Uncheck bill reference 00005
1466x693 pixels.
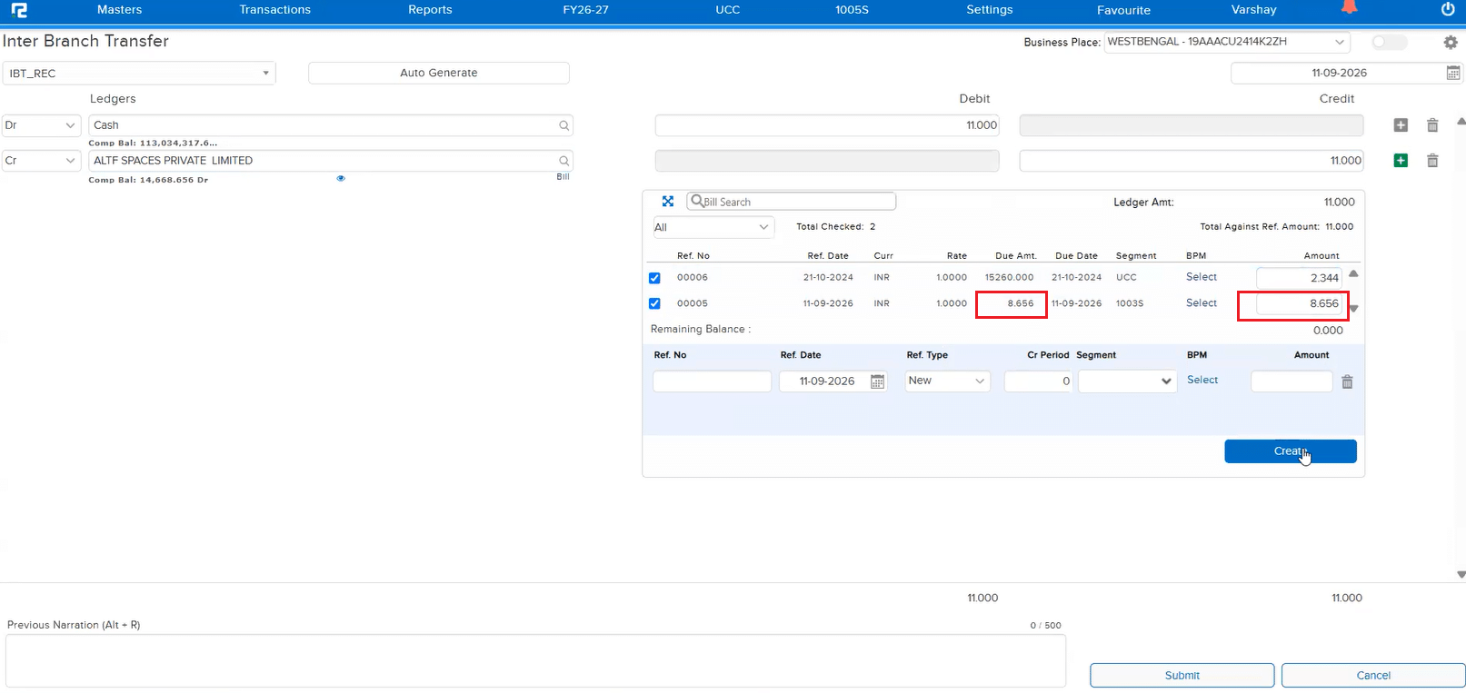tap(654, 303)
